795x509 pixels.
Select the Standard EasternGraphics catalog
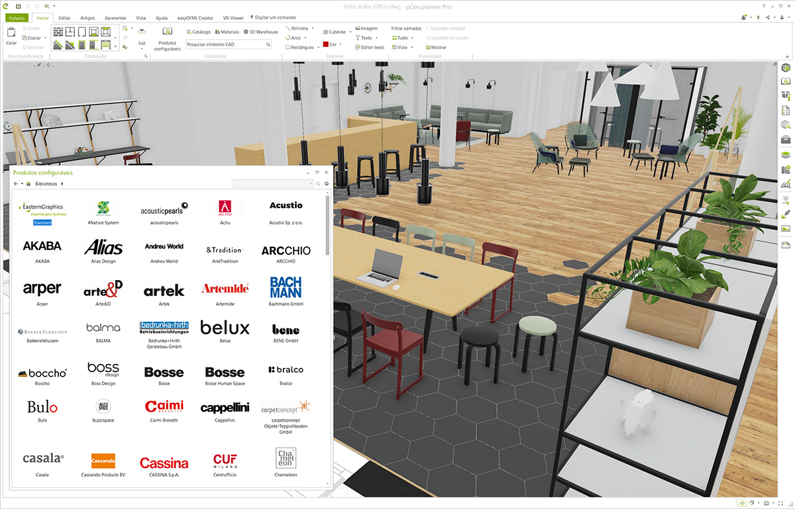(42, 213)
